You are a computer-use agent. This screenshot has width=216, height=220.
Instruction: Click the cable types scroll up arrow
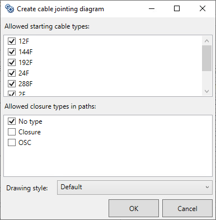pos(206,41)
